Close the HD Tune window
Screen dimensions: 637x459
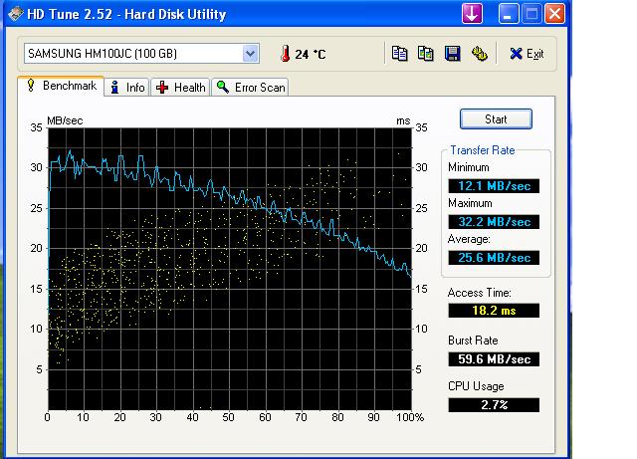pos(554,14)
